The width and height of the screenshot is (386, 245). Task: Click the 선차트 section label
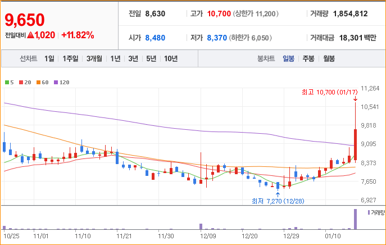tap(28, 58)
